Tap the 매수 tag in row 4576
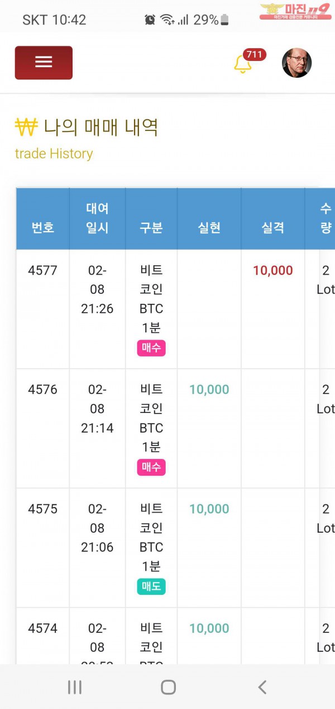The width and height of the screenshot is (335, 709). point(151,467)
